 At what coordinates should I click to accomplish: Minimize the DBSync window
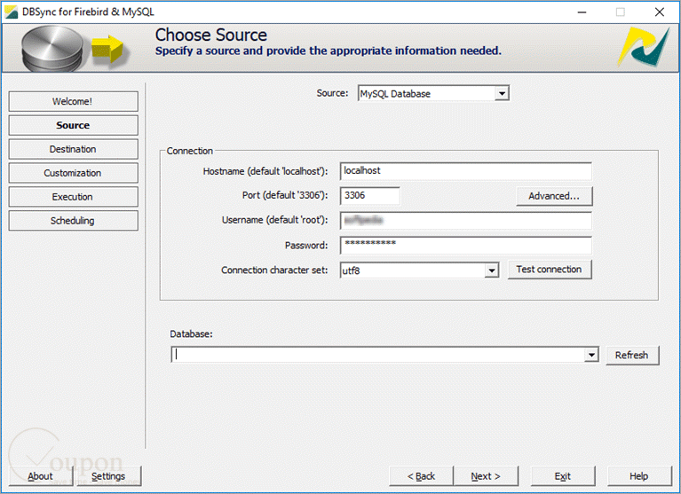[582, 12]
